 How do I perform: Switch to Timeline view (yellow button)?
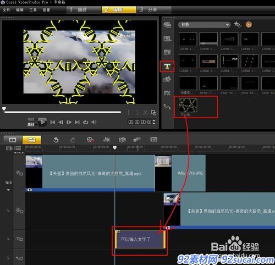[x=32, y=140]
